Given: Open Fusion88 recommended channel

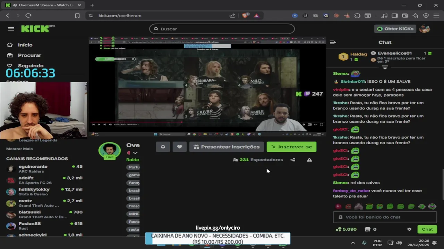Looking at the screenshot, I should click(44, 226).
